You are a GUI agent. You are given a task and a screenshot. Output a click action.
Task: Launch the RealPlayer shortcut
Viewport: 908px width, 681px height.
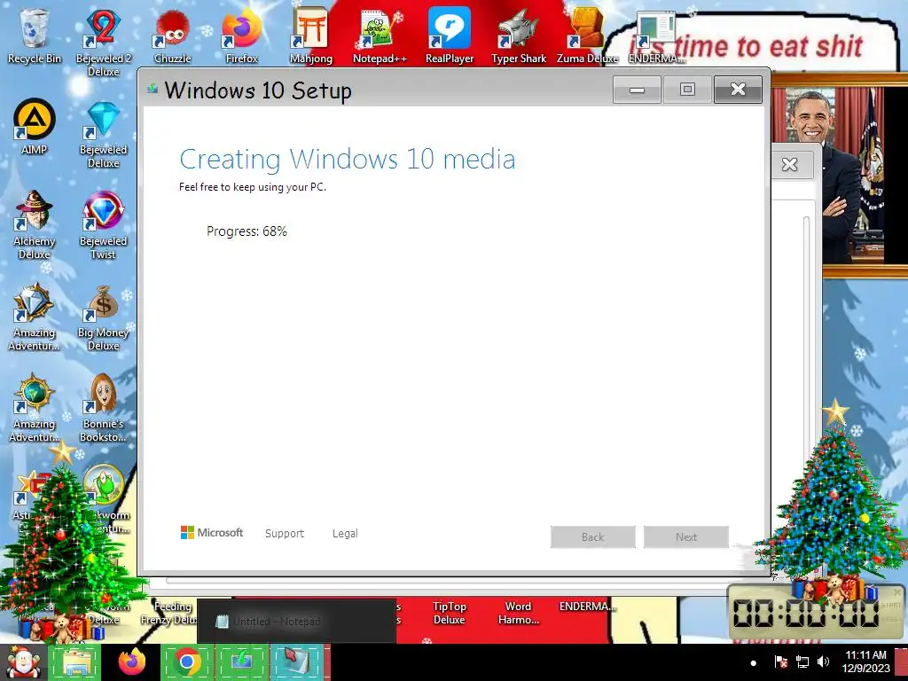coord(450,35)
